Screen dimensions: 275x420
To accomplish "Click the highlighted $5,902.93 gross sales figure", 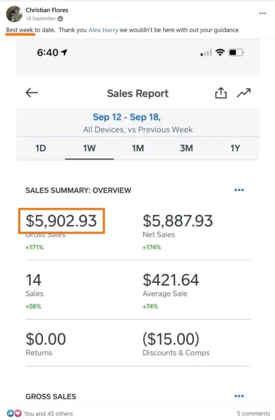I will [x=61, y=221].
